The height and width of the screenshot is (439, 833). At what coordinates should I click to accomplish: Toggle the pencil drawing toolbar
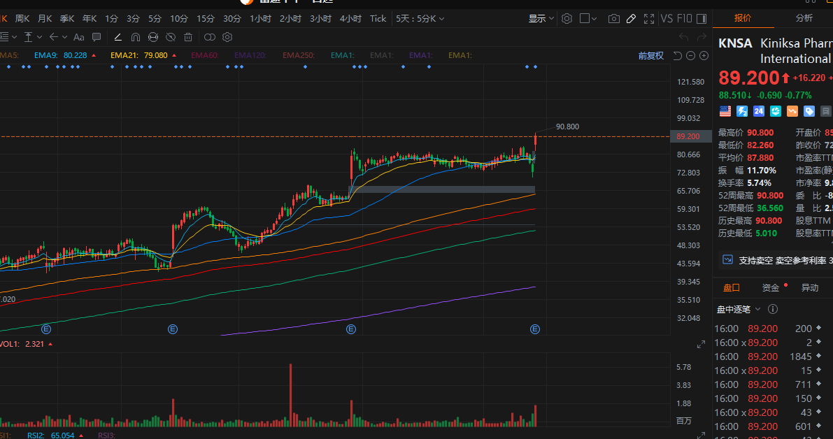(x=631, y=19)
